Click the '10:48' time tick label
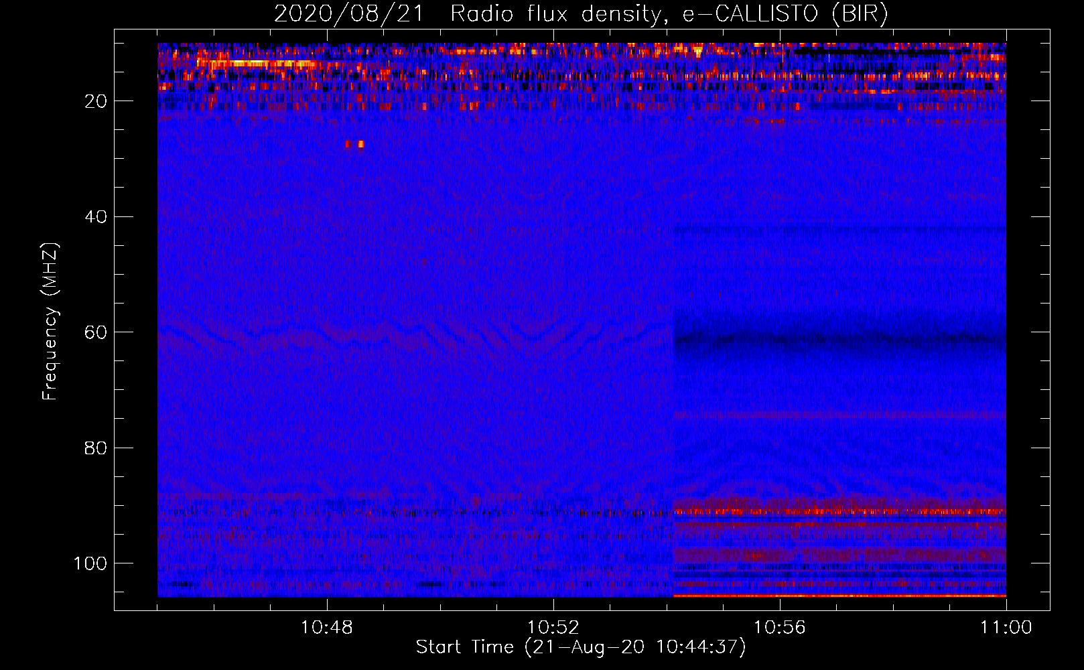Viewport: 1084px width, 670px height. [327, 628]
